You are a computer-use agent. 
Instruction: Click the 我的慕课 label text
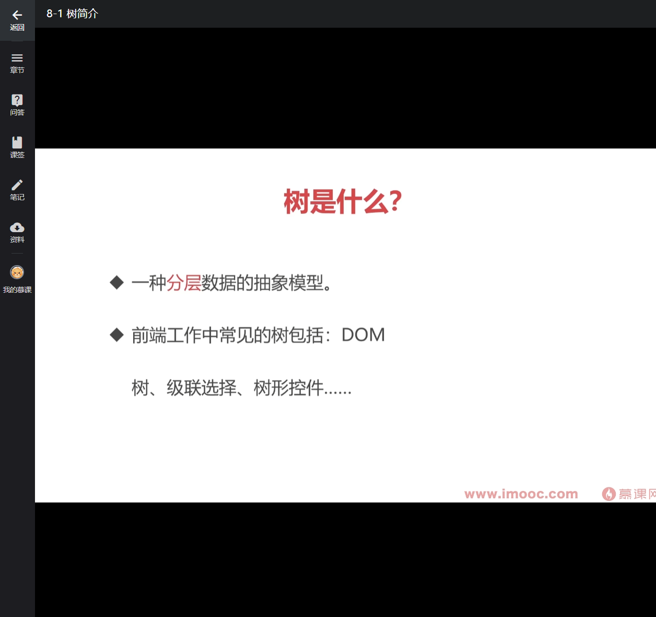(17, 289)
